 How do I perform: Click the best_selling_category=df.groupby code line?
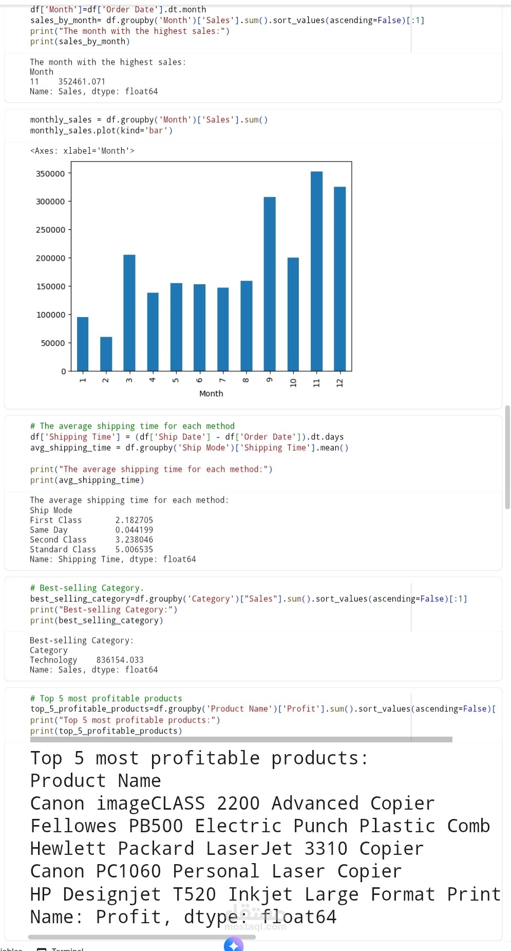[249, 599]
